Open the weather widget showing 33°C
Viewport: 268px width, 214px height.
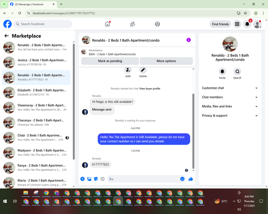pos(221,201)
